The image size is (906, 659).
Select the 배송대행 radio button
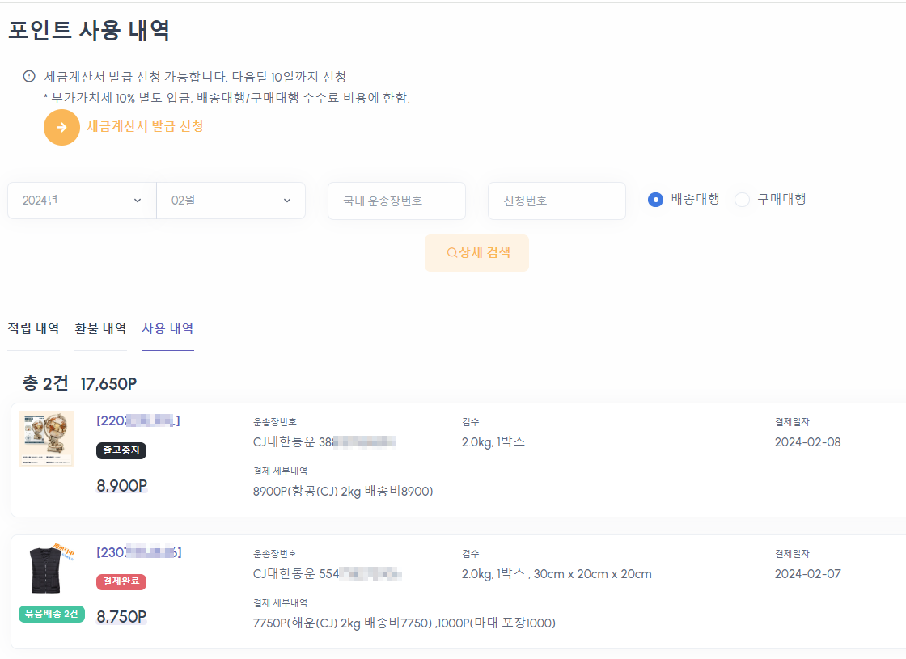coord(656,200)
